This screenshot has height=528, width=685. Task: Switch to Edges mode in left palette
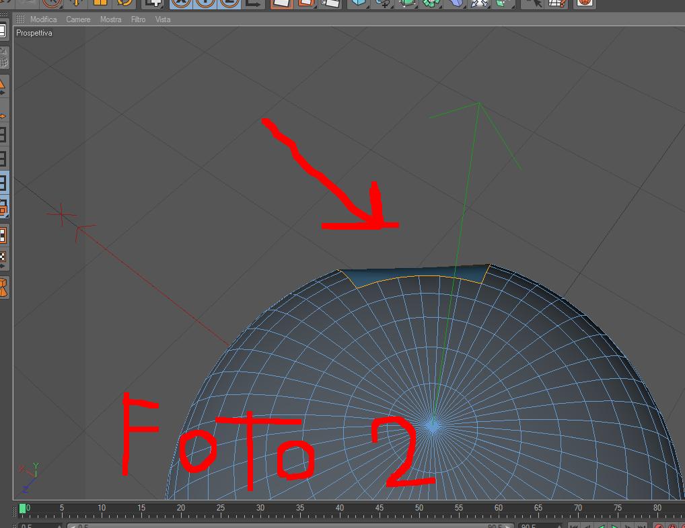tap(3, 159)
